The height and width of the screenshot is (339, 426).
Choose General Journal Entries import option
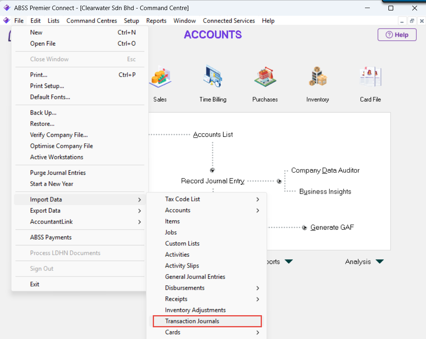coord(195,277)
